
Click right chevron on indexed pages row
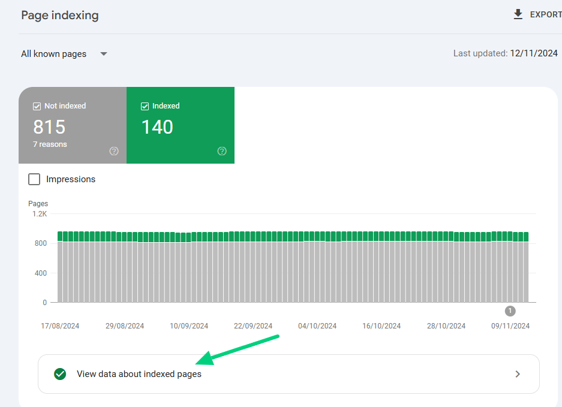point(518,374)
